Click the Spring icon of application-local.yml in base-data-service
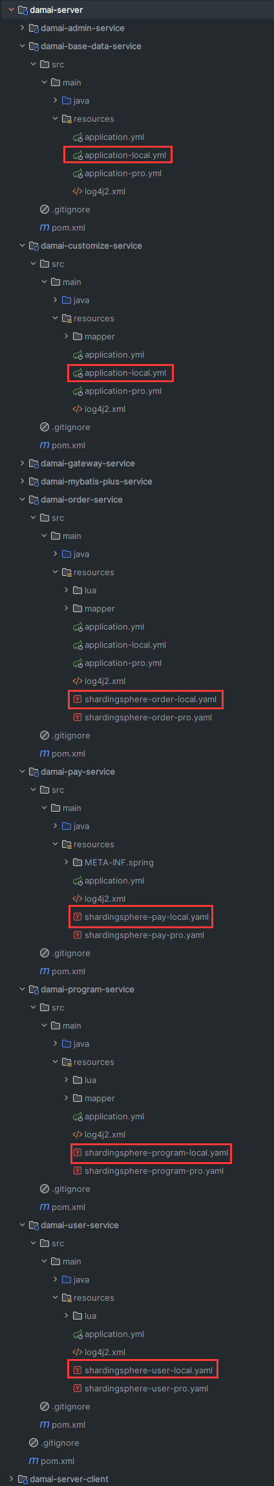Screen dimensions: 274x1486 tap(78, 155)
